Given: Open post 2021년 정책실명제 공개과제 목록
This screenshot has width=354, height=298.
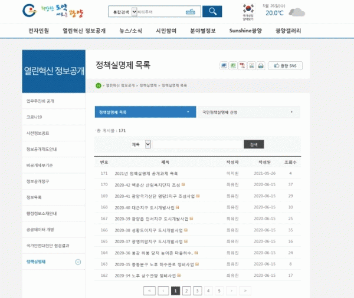Looking at the screenshot, I should point(146,174).
